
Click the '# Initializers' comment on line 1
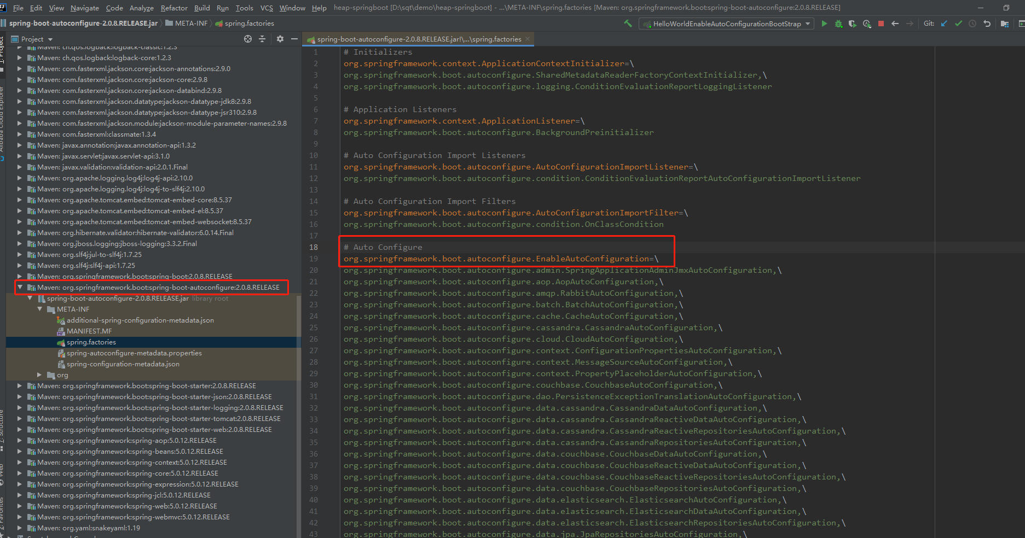pos(378,52)
